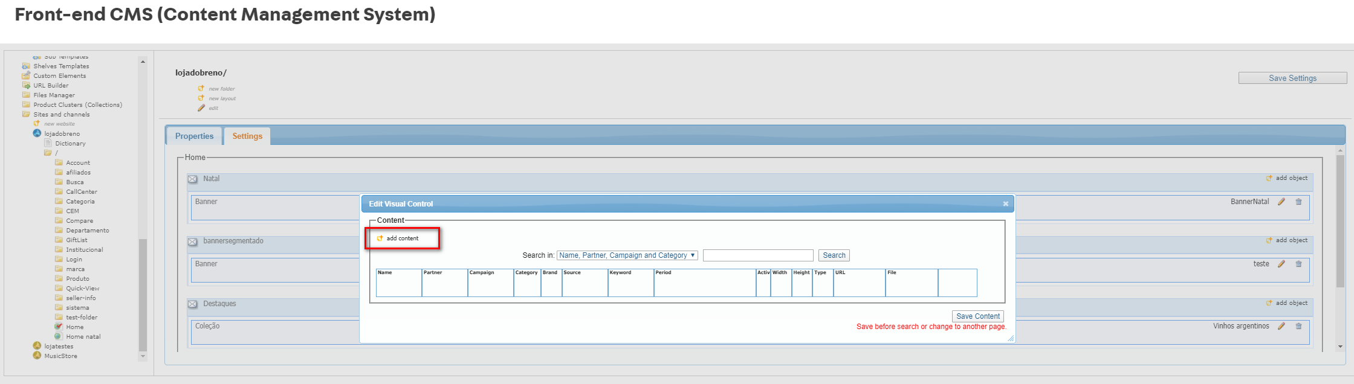Click the search text input field
1354x384 pixels.
[757, 255]
